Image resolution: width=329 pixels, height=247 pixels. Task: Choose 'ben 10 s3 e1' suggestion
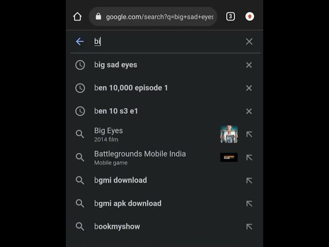point(116,111)
